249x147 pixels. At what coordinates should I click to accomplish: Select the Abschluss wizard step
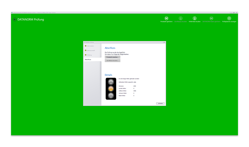coord(92,59)
